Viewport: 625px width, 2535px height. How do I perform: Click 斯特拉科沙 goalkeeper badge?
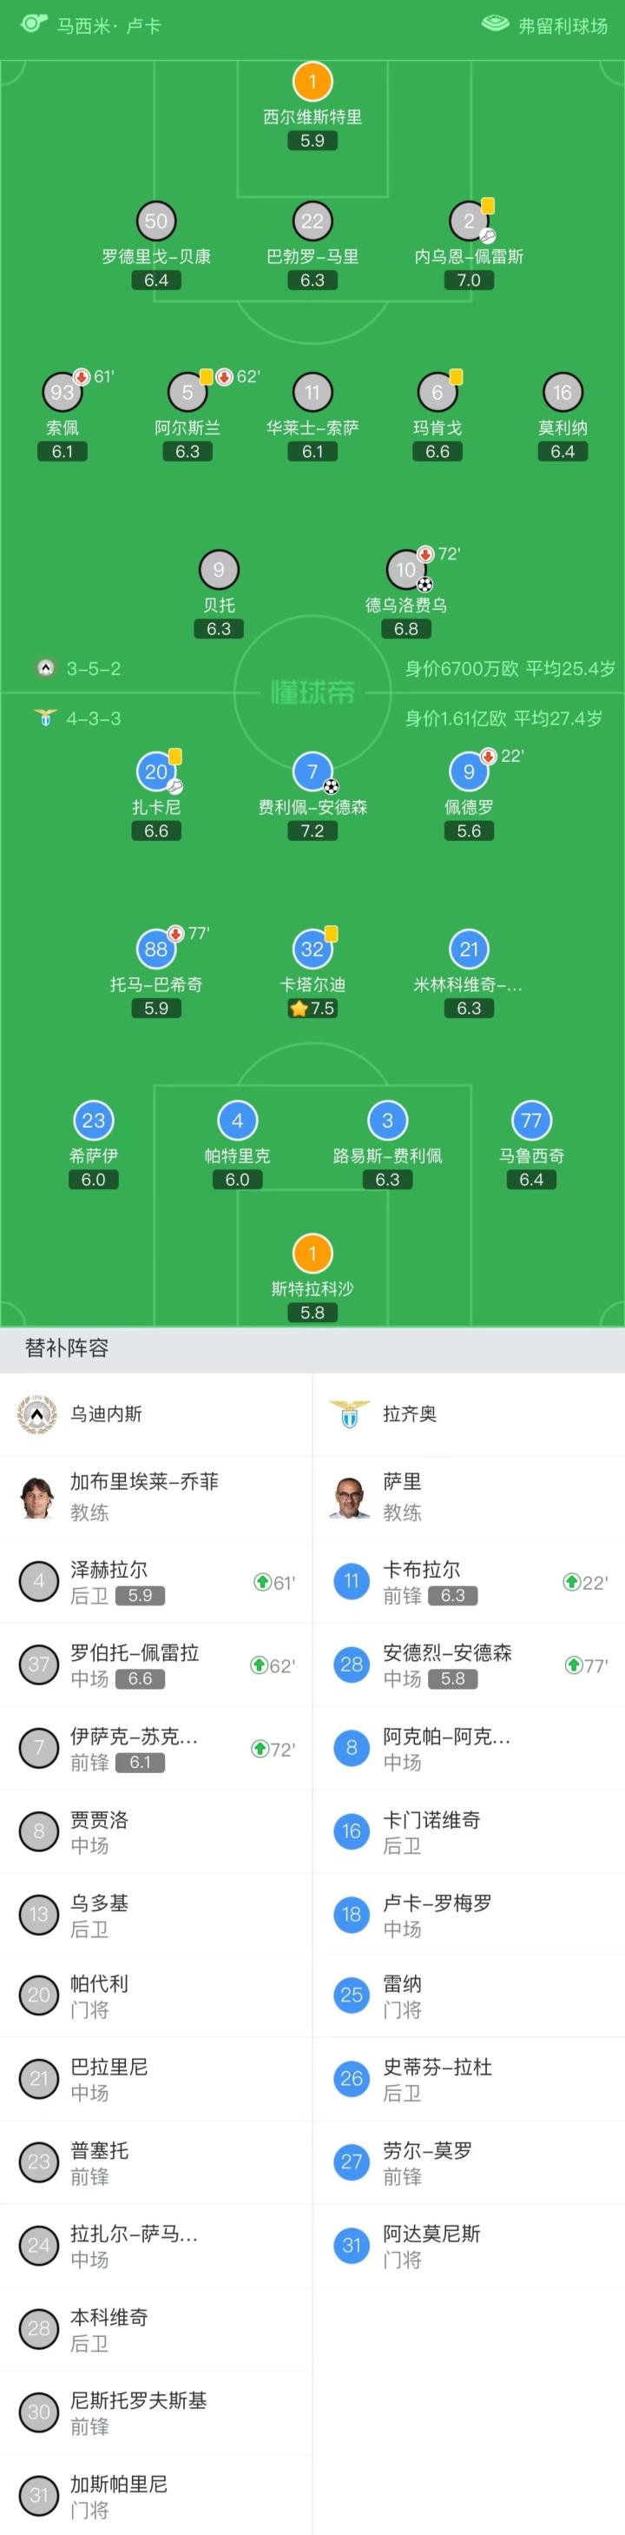click(x=312, y=1254)
